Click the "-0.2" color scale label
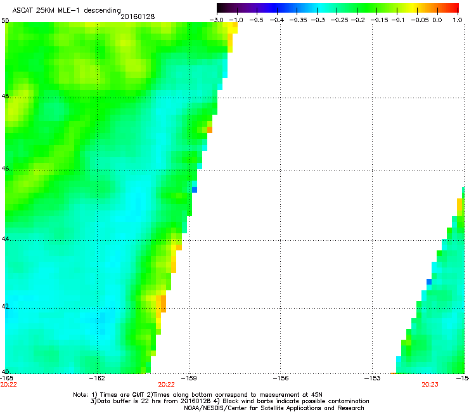Screen dimensions: 469x412 click(x=358, y=20)
